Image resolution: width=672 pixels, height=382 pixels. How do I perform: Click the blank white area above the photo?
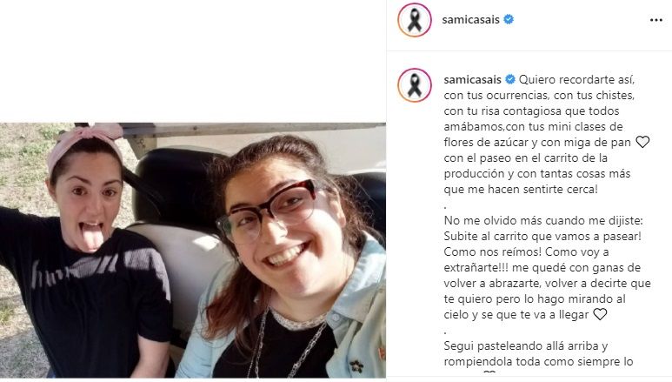[193, 61]
